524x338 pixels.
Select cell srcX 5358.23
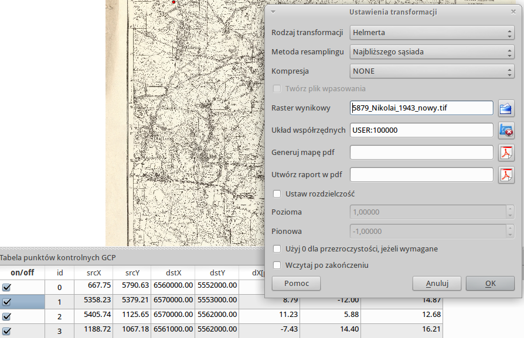(94, 302)
